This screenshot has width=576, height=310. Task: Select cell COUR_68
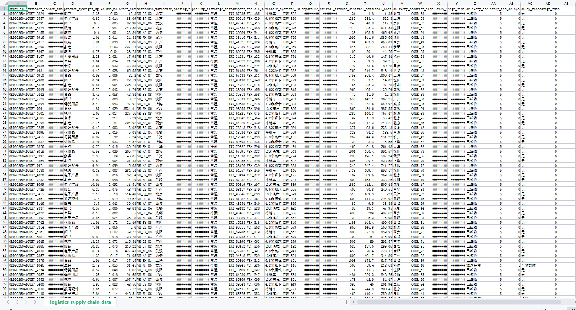420,18
